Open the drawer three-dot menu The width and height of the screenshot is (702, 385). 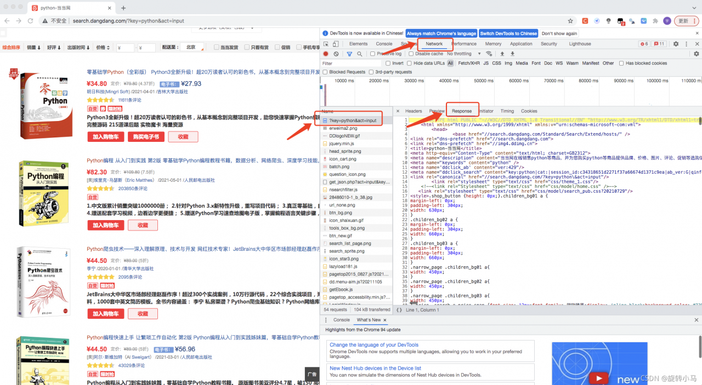pos(326,320)
